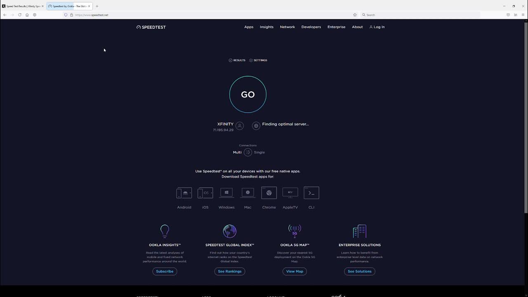
Task: Open the Windows app download
Action: pyautogui.click(x=226, y=198)
